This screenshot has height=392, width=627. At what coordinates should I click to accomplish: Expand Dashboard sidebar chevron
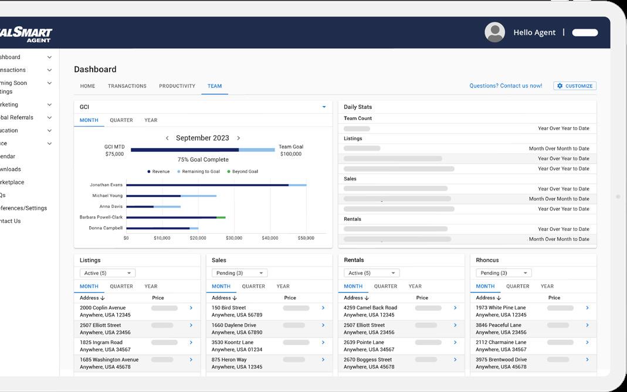[50, 57]
